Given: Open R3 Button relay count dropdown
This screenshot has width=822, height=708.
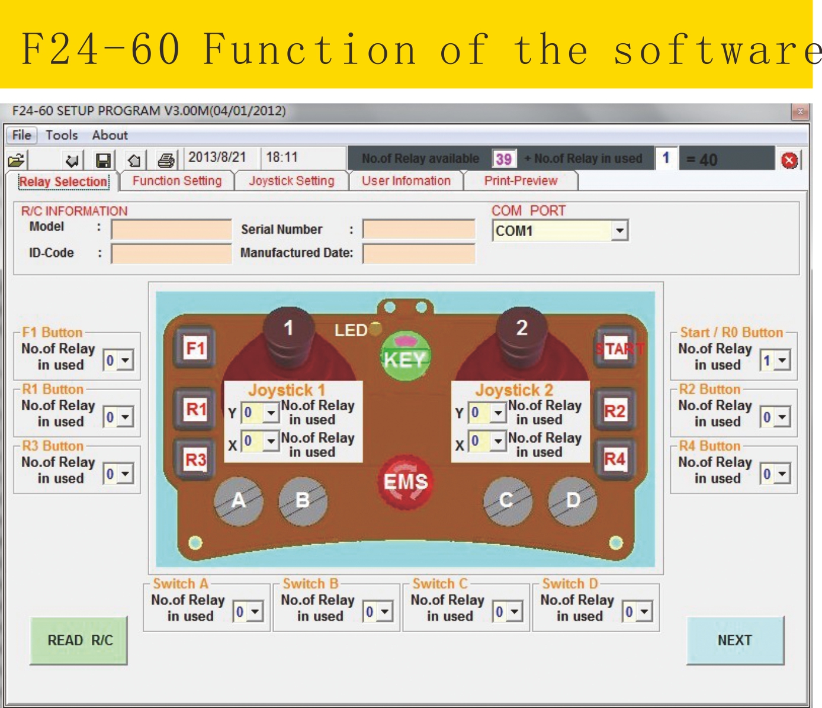Looking at the screenshot, I should click(126, 474).
